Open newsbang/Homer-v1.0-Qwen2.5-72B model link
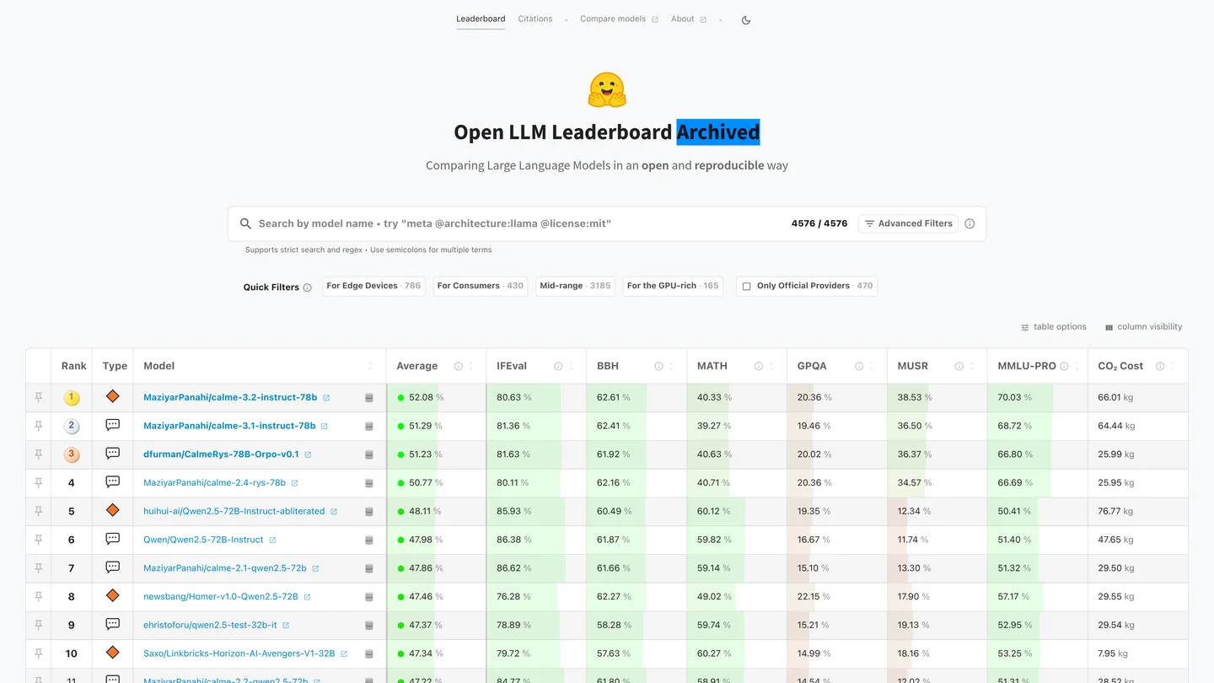This screenshot has height=683, width=1214. [x=221, y=597]
